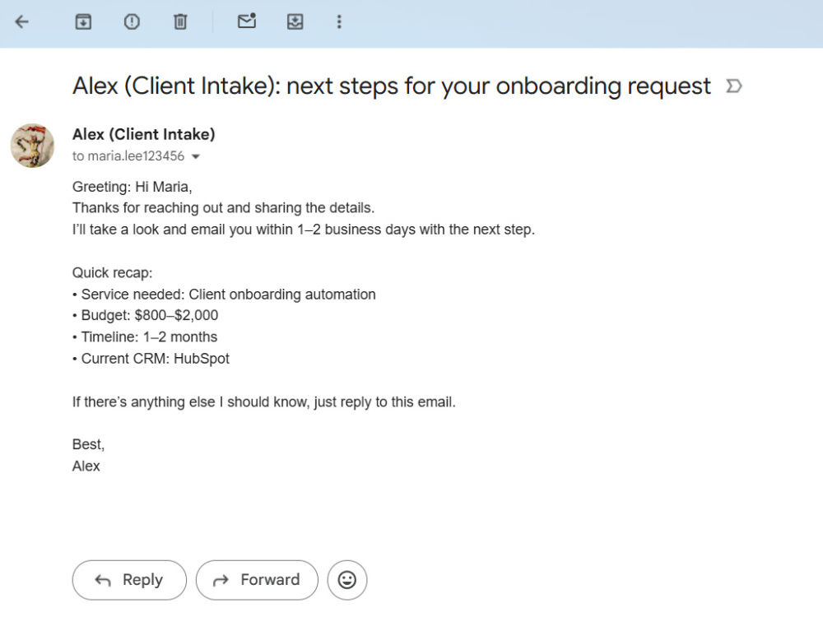Click the 'Timeline: 1–2 months' bullet

(145, 336)
